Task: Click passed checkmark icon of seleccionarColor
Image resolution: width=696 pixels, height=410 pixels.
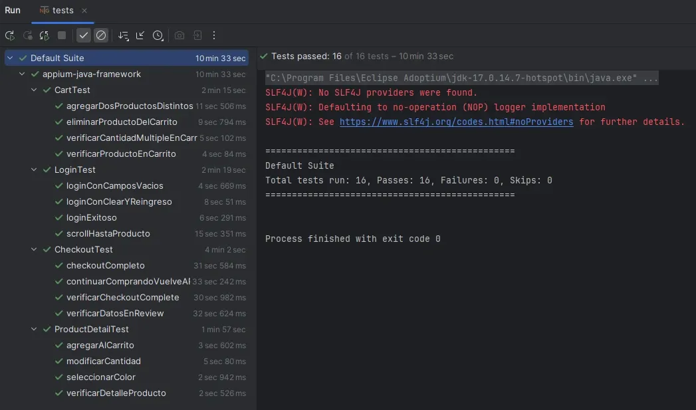Action: (58, 377)
